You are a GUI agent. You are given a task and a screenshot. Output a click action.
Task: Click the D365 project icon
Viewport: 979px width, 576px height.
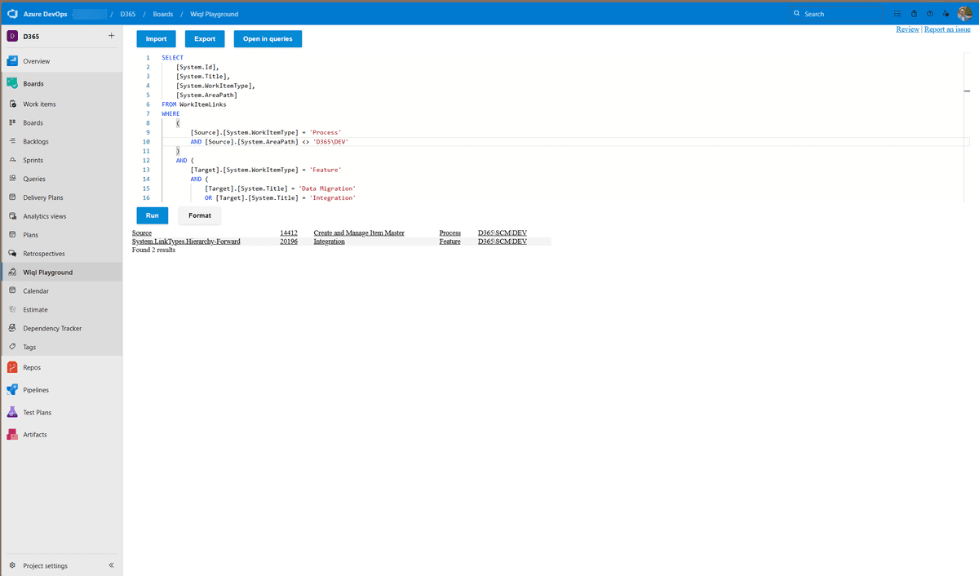(12, 36)
